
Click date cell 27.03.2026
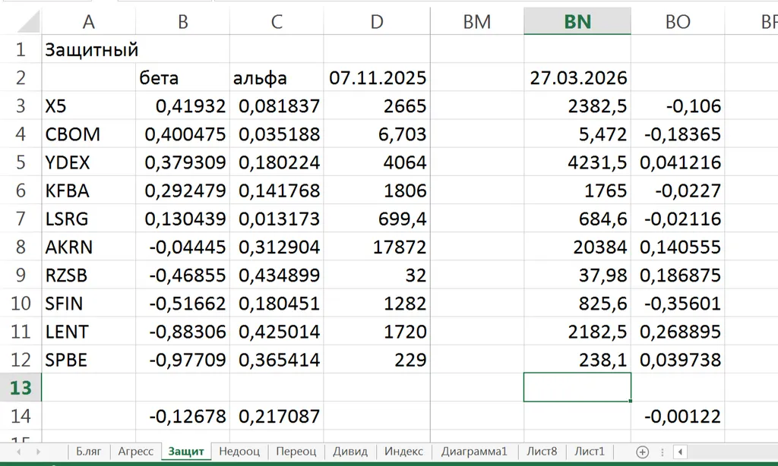click(x=577, y=77)
